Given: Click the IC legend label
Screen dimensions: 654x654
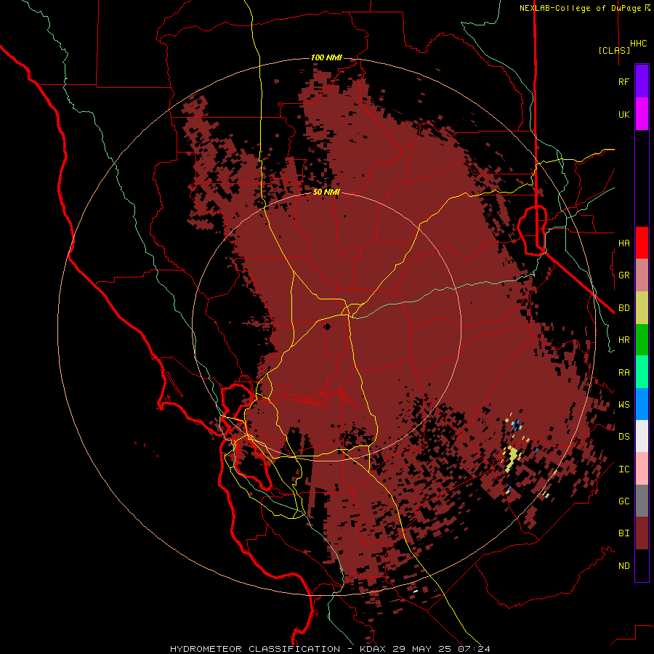Looking at the screenshot, I should click(623, 469).
